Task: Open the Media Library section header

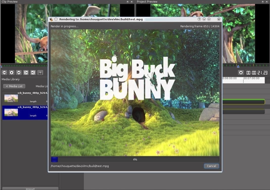Action: (x=10, y=79)
